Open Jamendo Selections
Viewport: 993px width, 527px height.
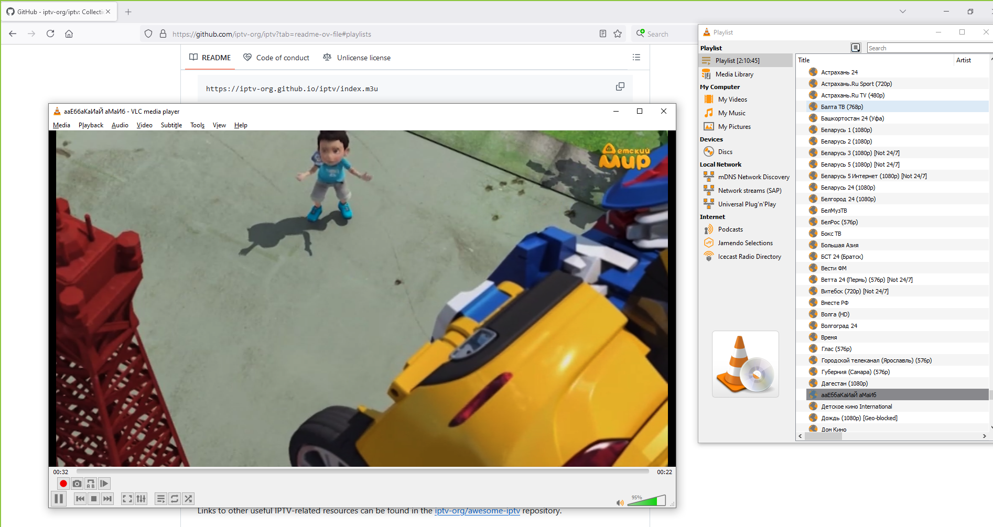pos(746,243)
